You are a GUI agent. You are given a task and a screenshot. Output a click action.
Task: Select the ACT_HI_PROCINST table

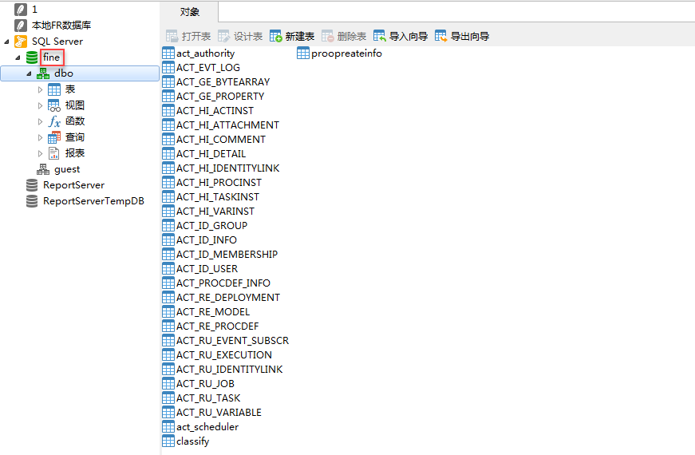click(219, 183)
